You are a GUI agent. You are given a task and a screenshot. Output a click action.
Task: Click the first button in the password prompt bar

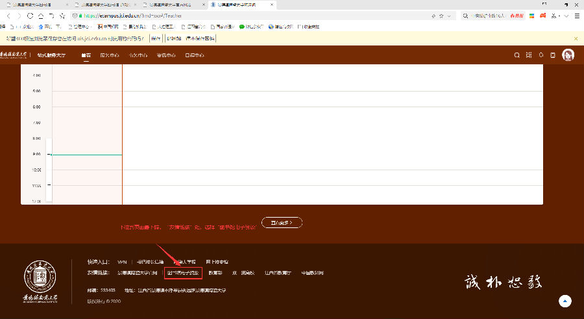click(156, 38)
